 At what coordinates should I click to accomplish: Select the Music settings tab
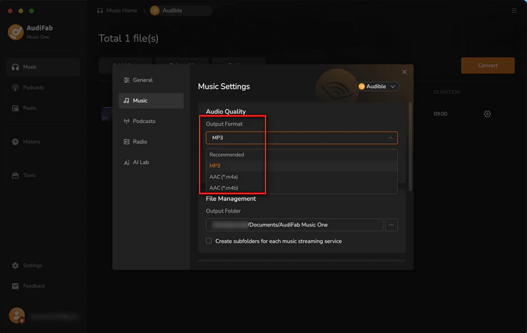coord(151,101)
